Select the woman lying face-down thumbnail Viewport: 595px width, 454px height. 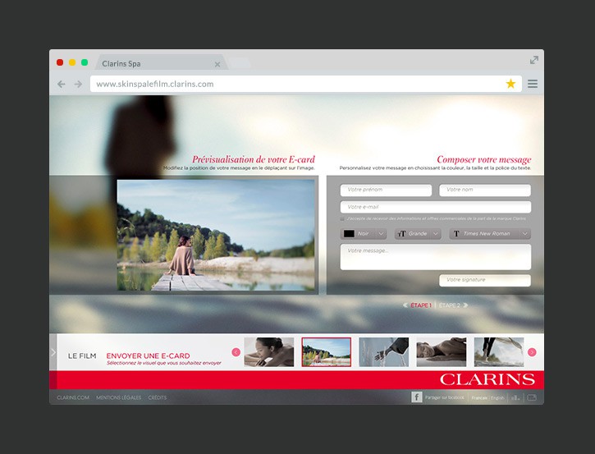(442, 352)
